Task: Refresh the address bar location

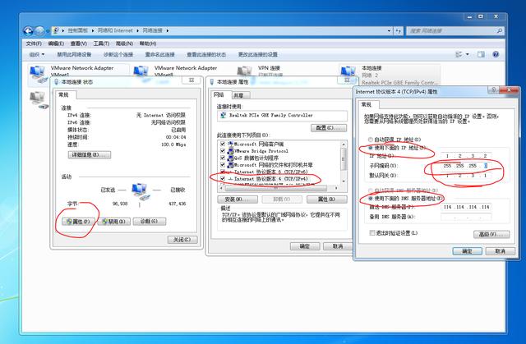Action: pos(398,31)
